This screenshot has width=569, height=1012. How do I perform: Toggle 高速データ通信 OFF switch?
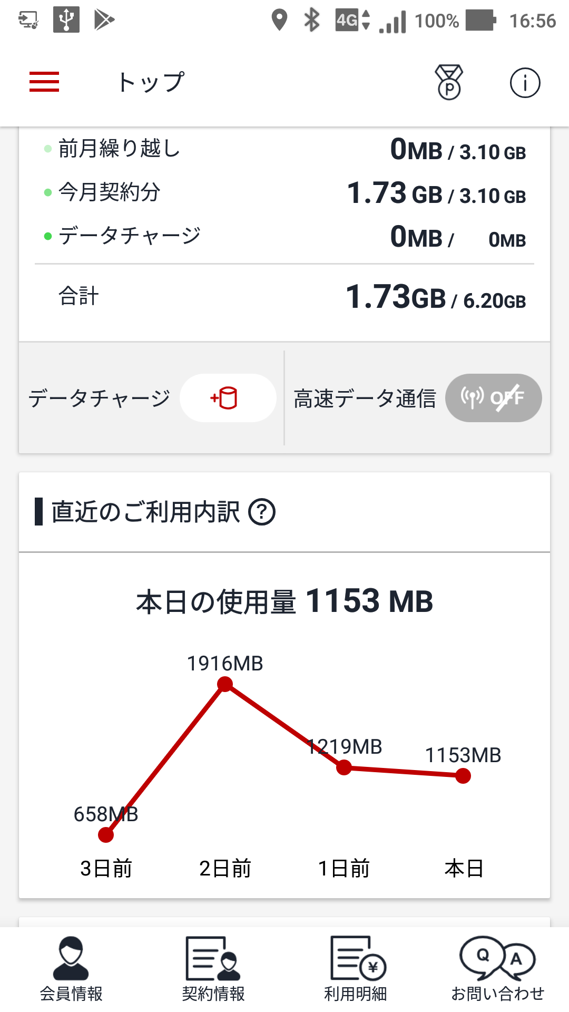(x=493, y=398)
